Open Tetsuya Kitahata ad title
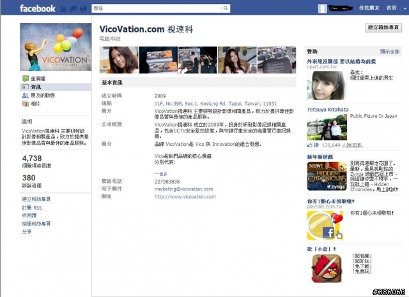 [x=328, y=110]
